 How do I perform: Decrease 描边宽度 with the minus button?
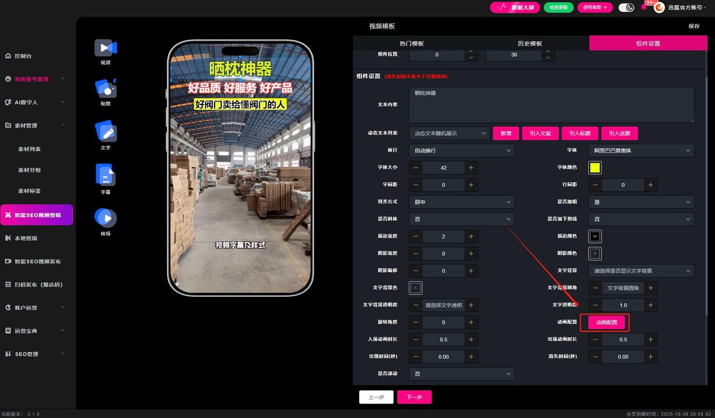[416, 236]
